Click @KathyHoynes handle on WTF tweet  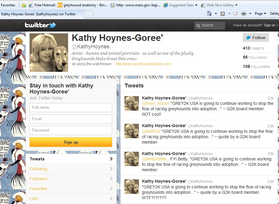(200, 181)
